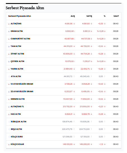
Task: Click the SAAT column header
Action: coord(116,16)
